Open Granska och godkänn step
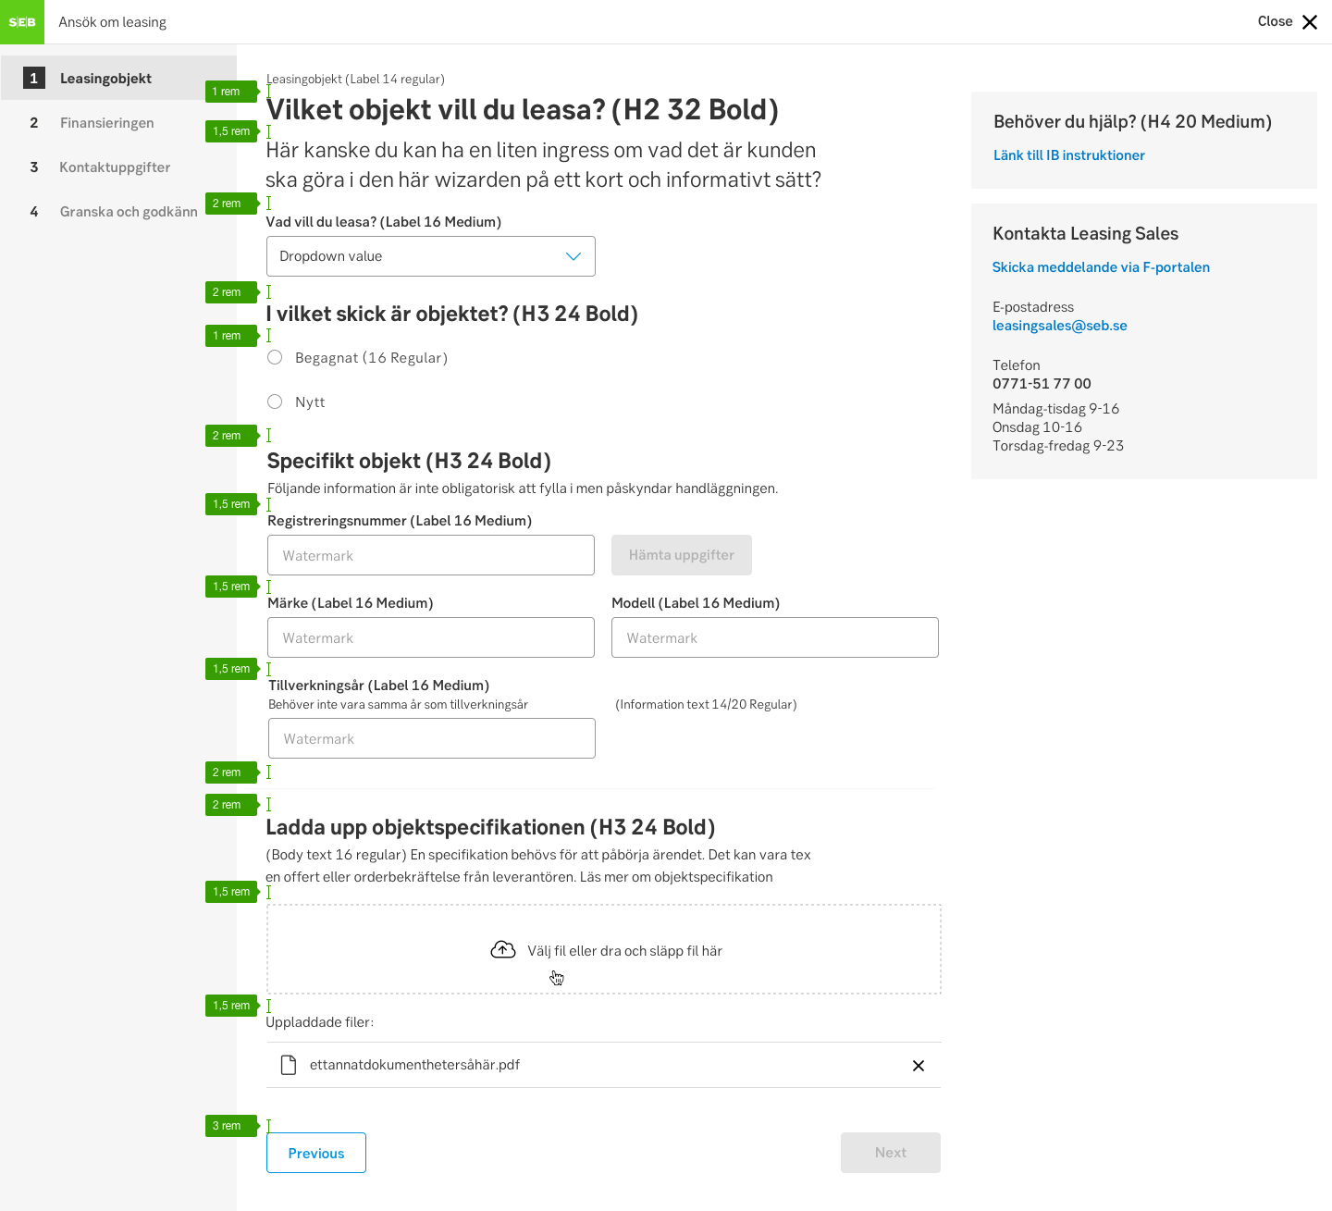 pyautogui.click(x=128, y=212)
